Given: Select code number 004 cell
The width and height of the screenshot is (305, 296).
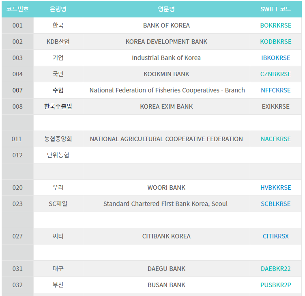Looking at the screenshot, I should (17, 74).
